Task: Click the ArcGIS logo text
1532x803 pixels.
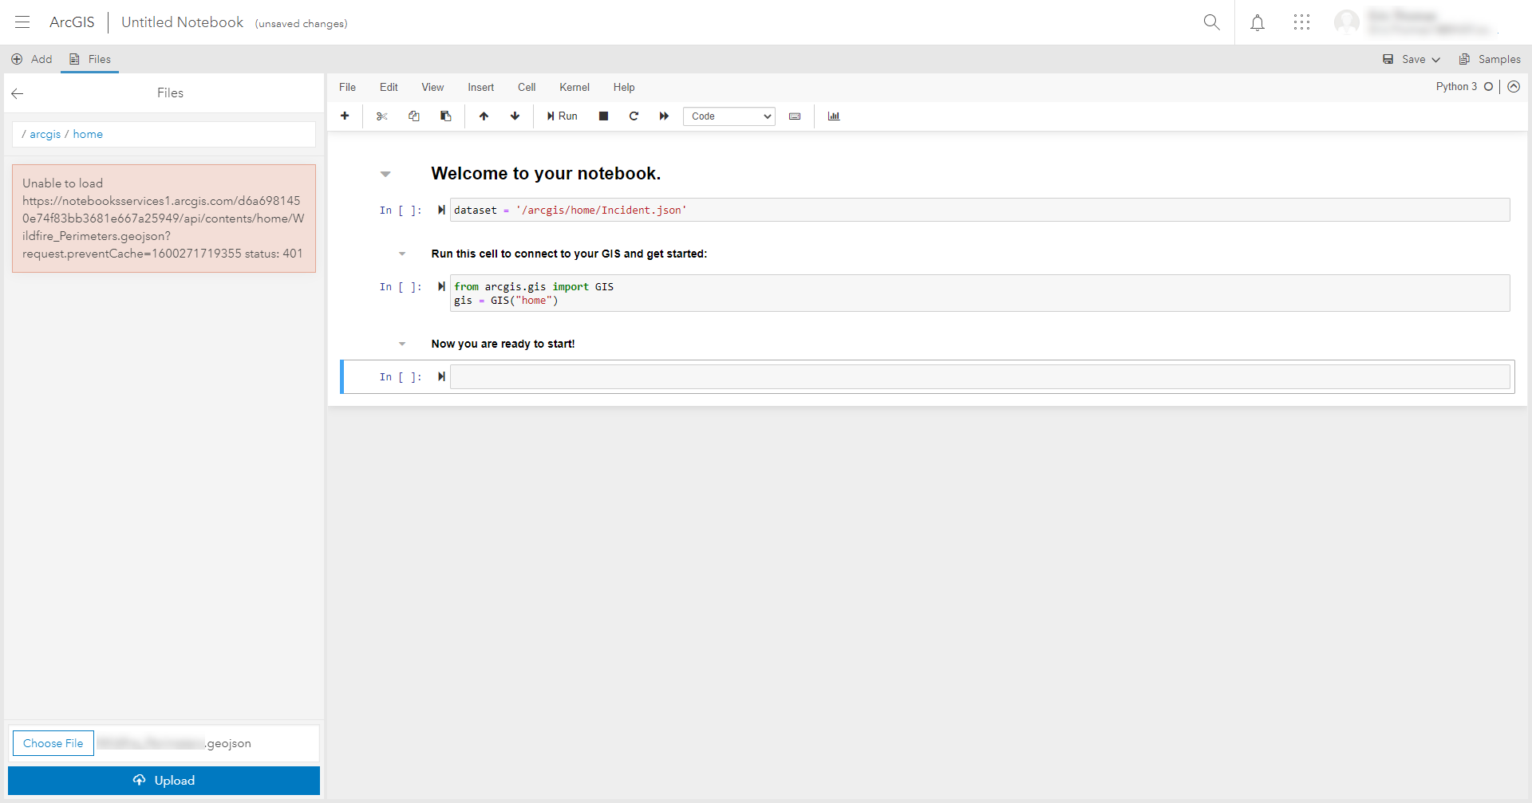Action: pyautogui.click(x=72, y=22)
